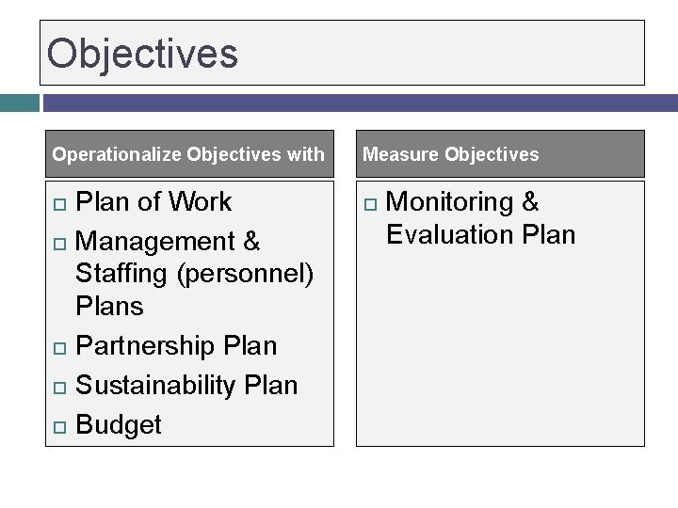
Task: Select the bullet marker before Partnership Plan
Action: tap(58, 347)
